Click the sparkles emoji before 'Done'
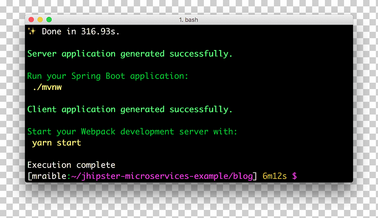378x218 pixels. [31, 31]
